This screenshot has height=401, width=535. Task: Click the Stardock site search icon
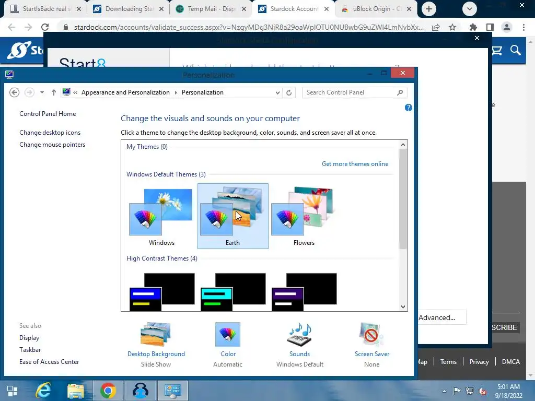(x=516, y=51)
